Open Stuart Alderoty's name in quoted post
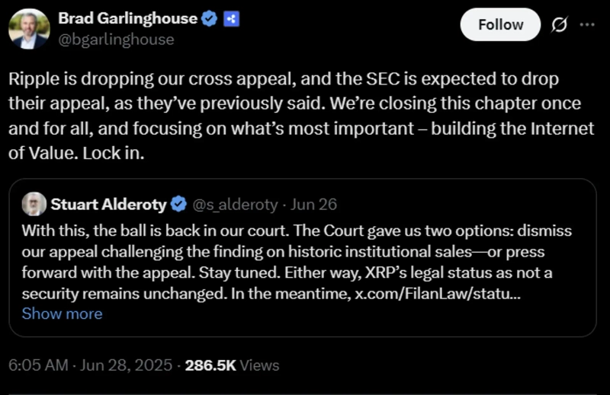This screenshot has width=610, height=395. [108, 204]
